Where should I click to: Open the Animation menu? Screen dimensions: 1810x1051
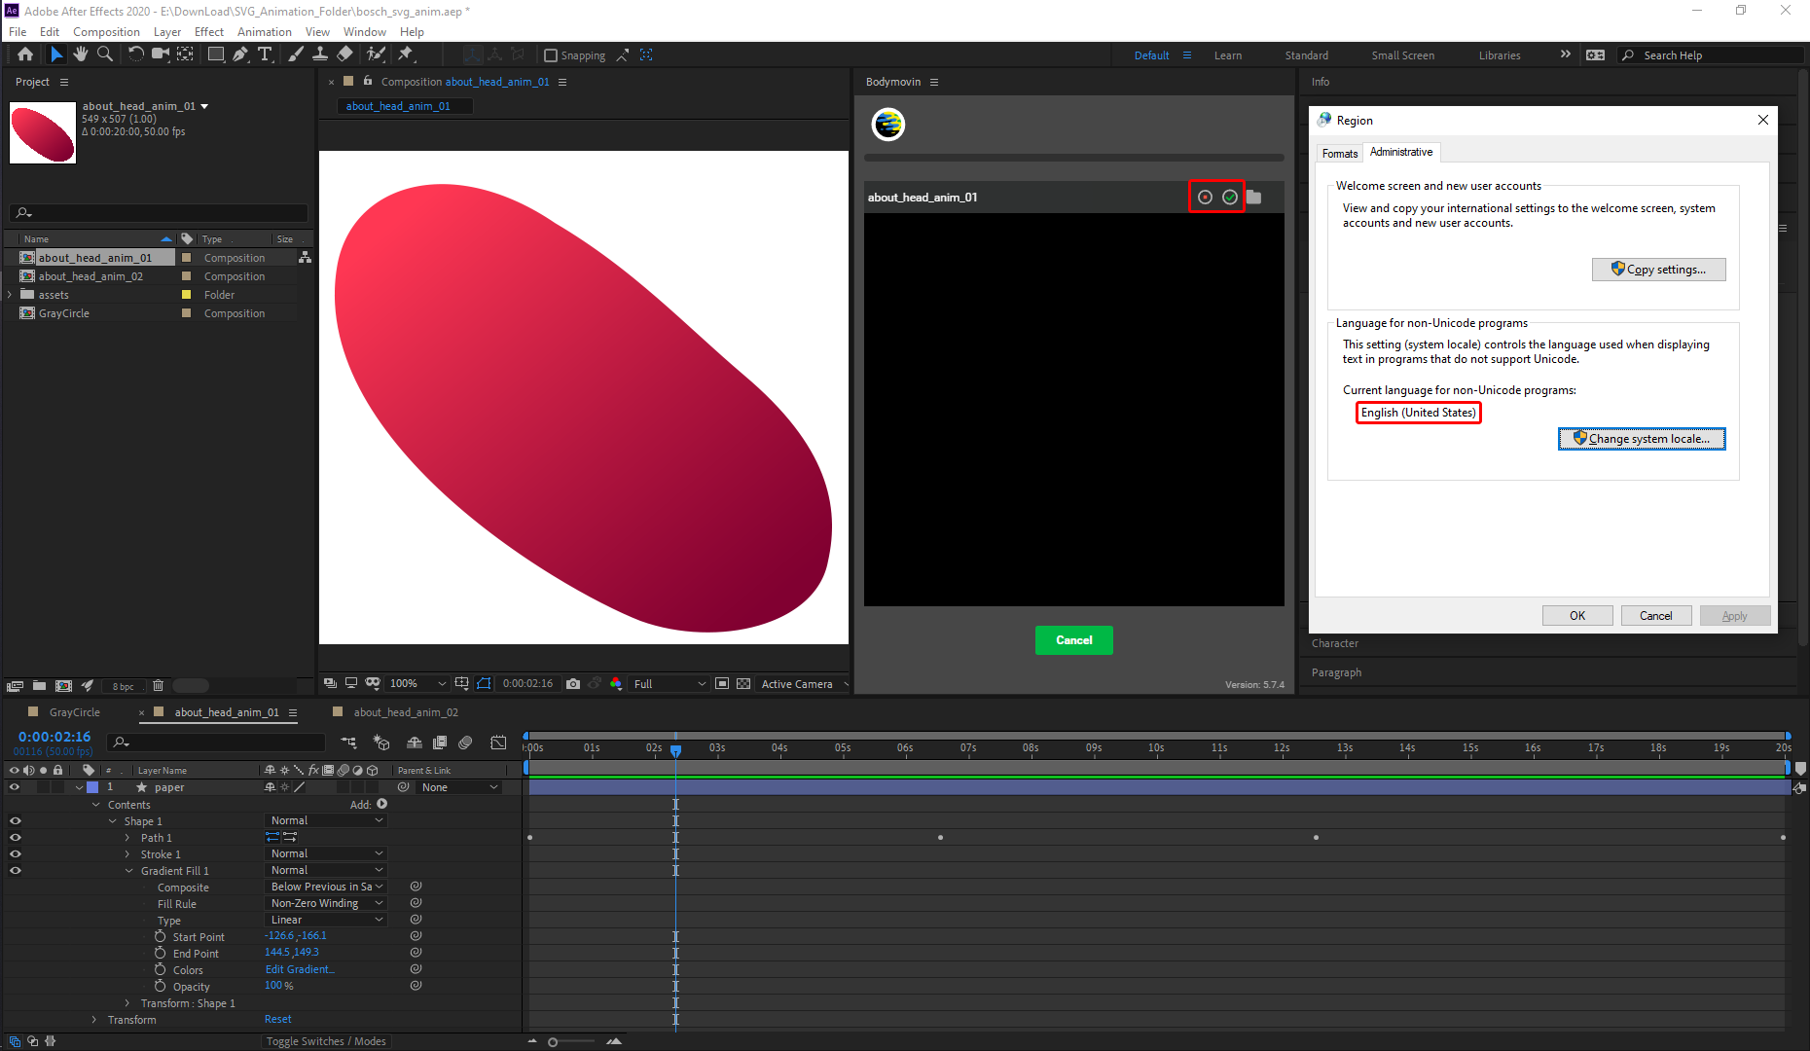coord(264,31)
